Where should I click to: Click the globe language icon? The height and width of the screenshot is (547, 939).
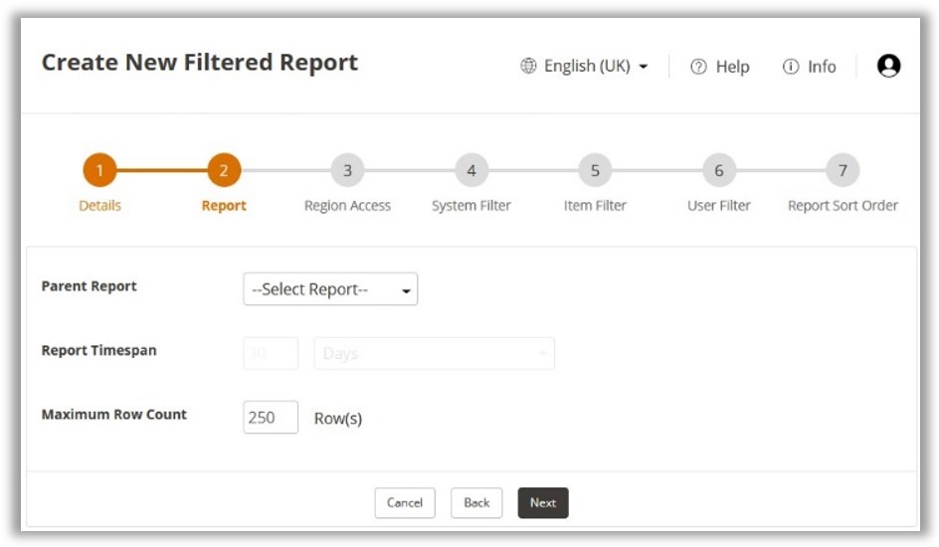click(x=528, y=67)
